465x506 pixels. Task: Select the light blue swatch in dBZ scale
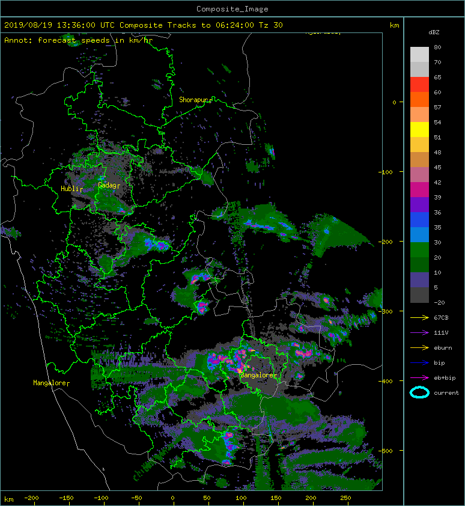click(x=419, y=234)
